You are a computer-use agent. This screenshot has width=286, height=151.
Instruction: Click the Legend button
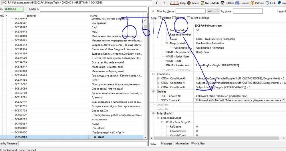(281, 11)
